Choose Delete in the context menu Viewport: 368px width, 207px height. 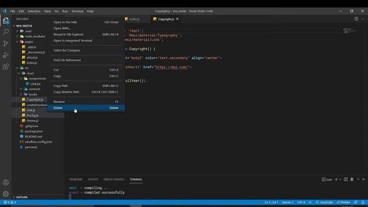click(x=86, y=108)
